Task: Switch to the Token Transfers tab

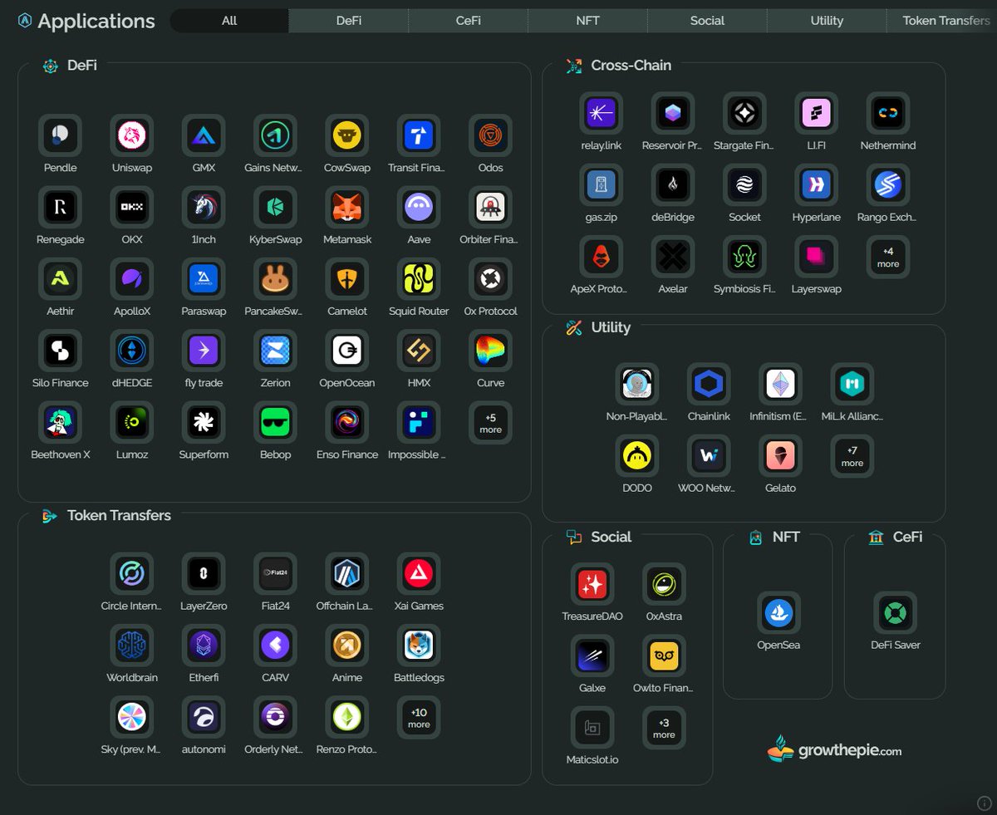Action: (942, 21)
